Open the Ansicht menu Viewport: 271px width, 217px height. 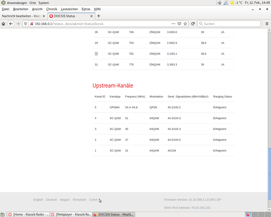37,9
